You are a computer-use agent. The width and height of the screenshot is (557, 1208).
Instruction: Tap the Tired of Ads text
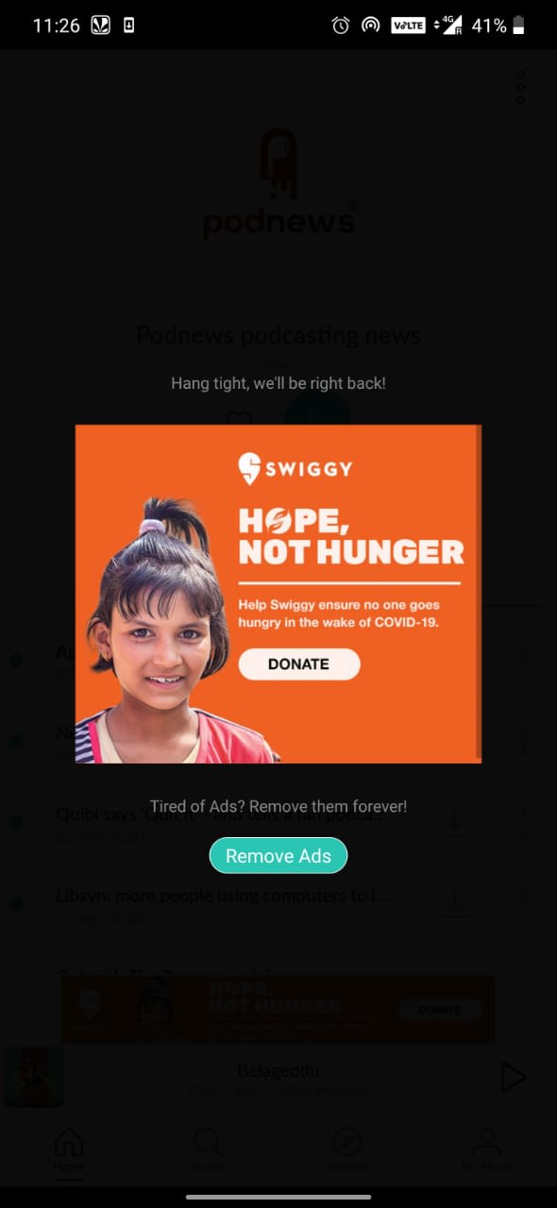click(278, 807)
